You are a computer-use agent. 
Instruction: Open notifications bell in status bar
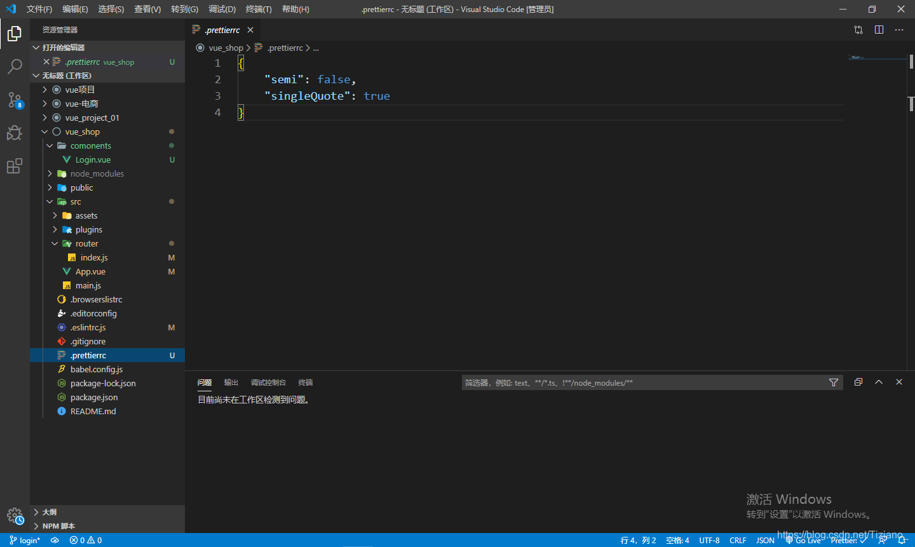pos(902,539)
